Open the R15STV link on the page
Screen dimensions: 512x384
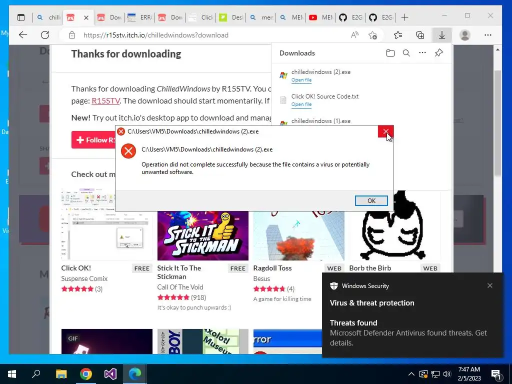(x=105, y=101)
